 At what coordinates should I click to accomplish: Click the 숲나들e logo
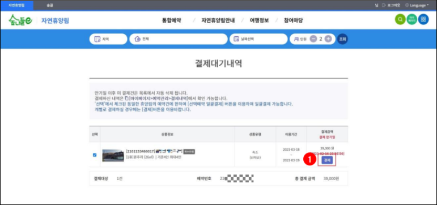[x=20, y=20]
